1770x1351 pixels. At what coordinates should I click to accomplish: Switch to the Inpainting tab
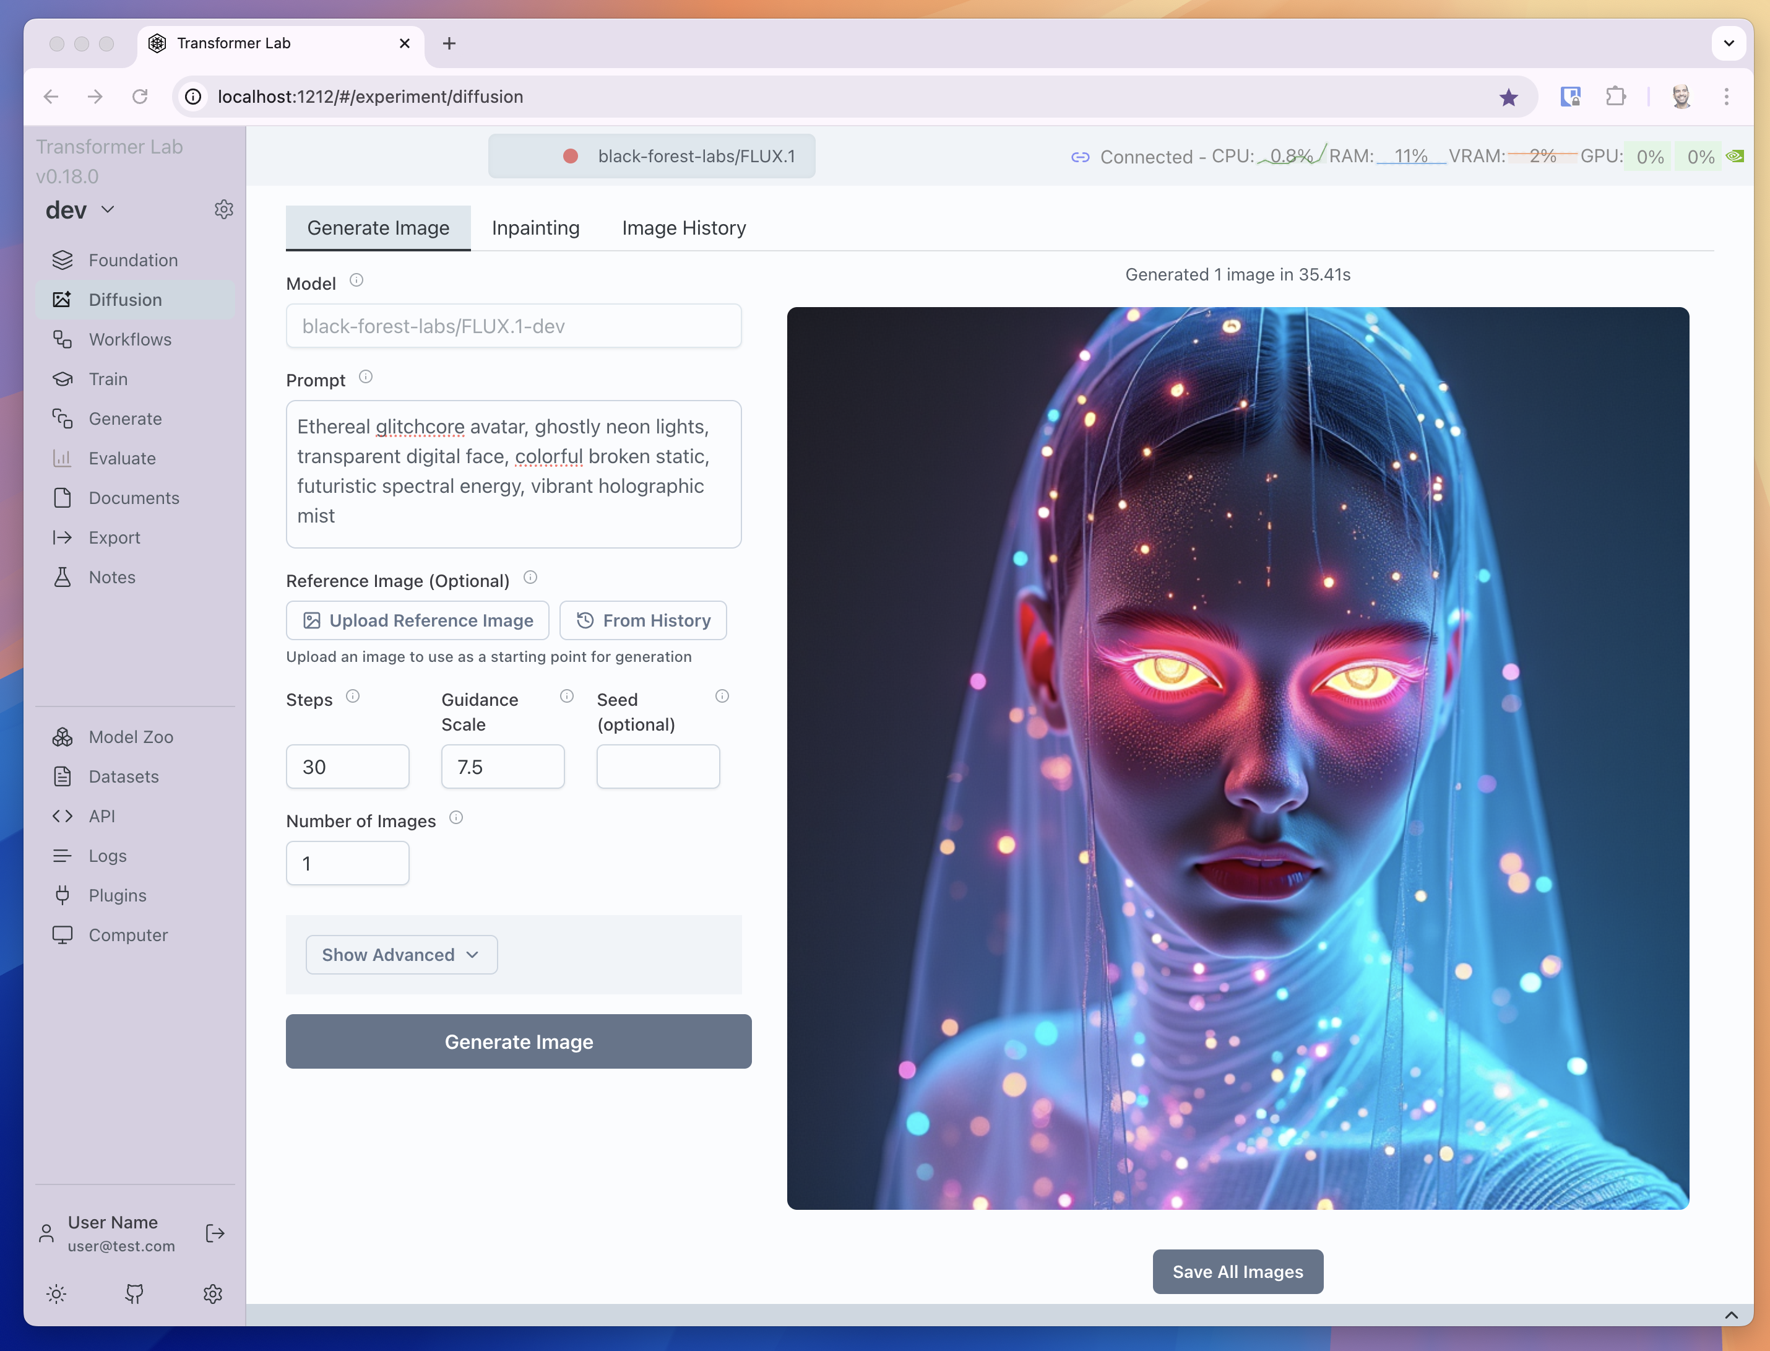tap(535, 228)
